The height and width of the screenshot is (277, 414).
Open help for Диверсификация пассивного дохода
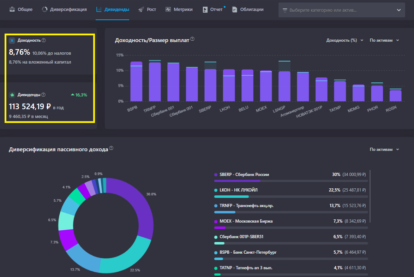coord(111,148)
